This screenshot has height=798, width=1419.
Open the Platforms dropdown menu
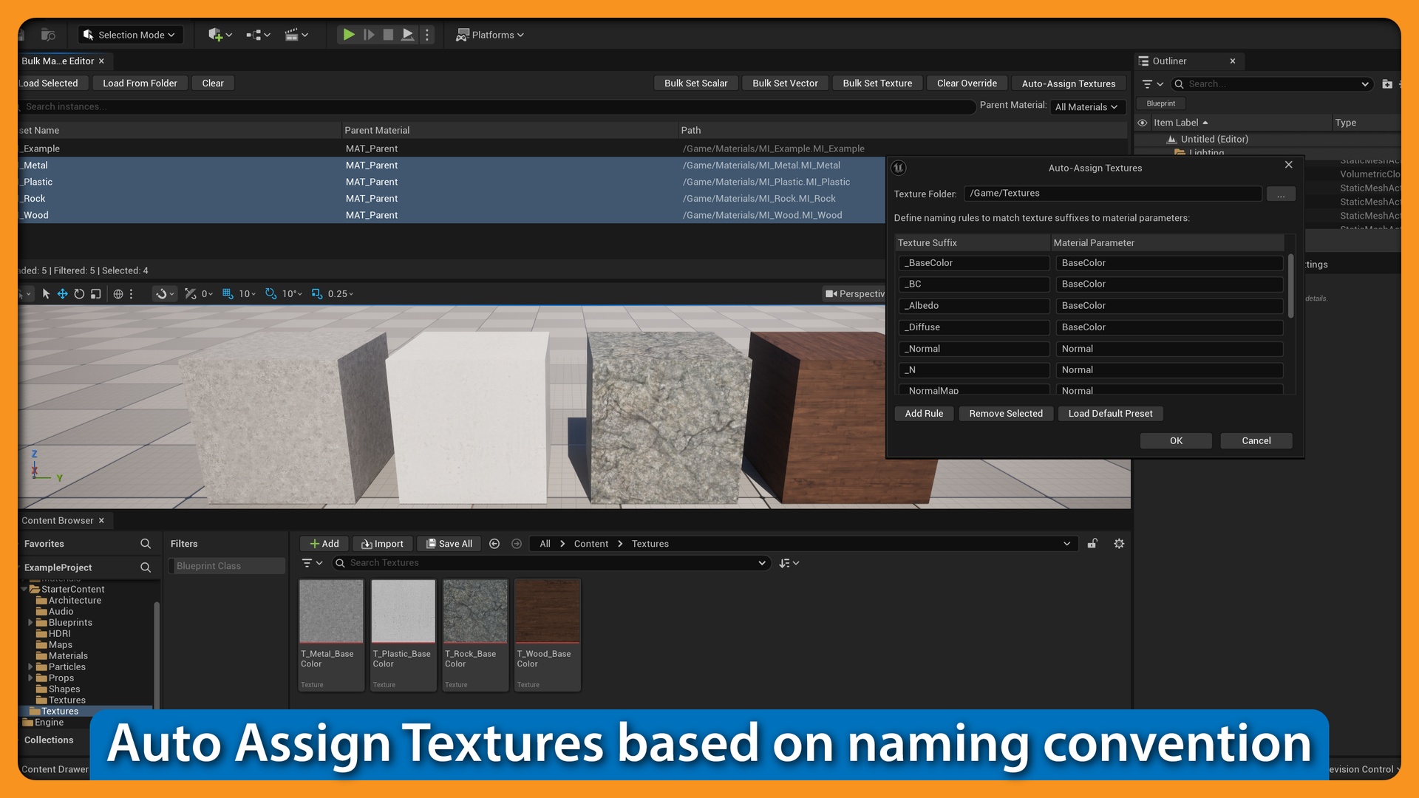tap(490, 35)
